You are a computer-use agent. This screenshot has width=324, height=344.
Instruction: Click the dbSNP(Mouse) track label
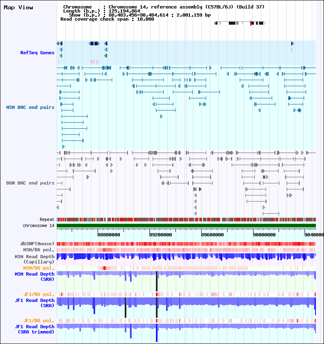(x=37, y=244)
